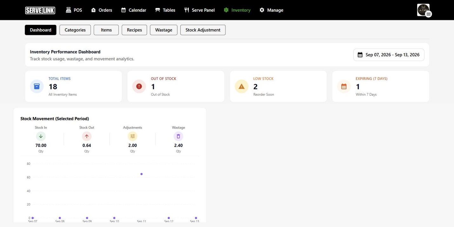Click the ServeLink logo

[x=40, y=10]
